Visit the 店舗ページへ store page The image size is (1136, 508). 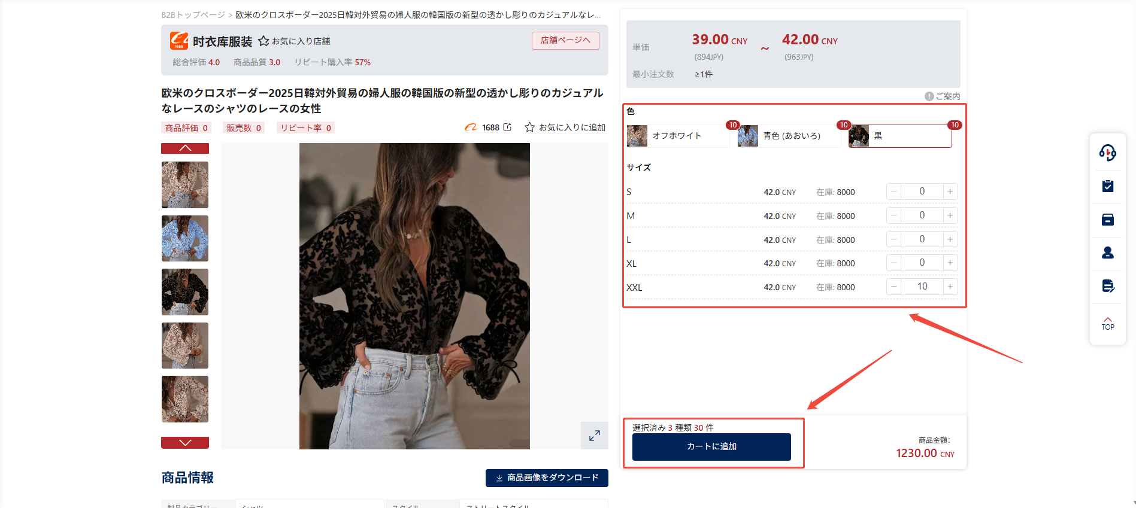(x=565, y=40)
